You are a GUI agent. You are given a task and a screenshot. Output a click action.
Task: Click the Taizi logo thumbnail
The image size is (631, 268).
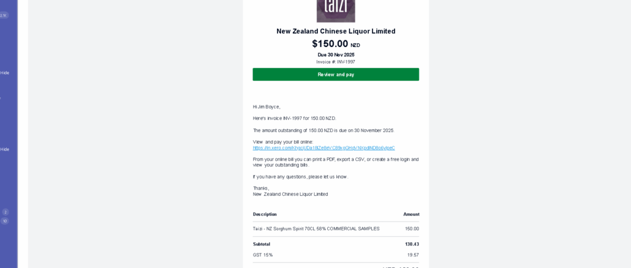[336, 10]
